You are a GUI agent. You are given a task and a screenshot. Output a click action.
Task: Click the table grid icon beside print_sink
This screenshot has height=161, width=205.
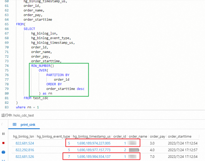pos(15,124)
